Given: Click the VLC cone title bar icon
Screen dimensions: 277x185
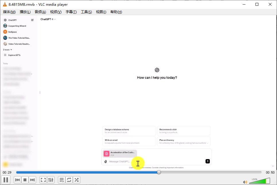Looking at the screenshot, I should [x=5, y=4].
